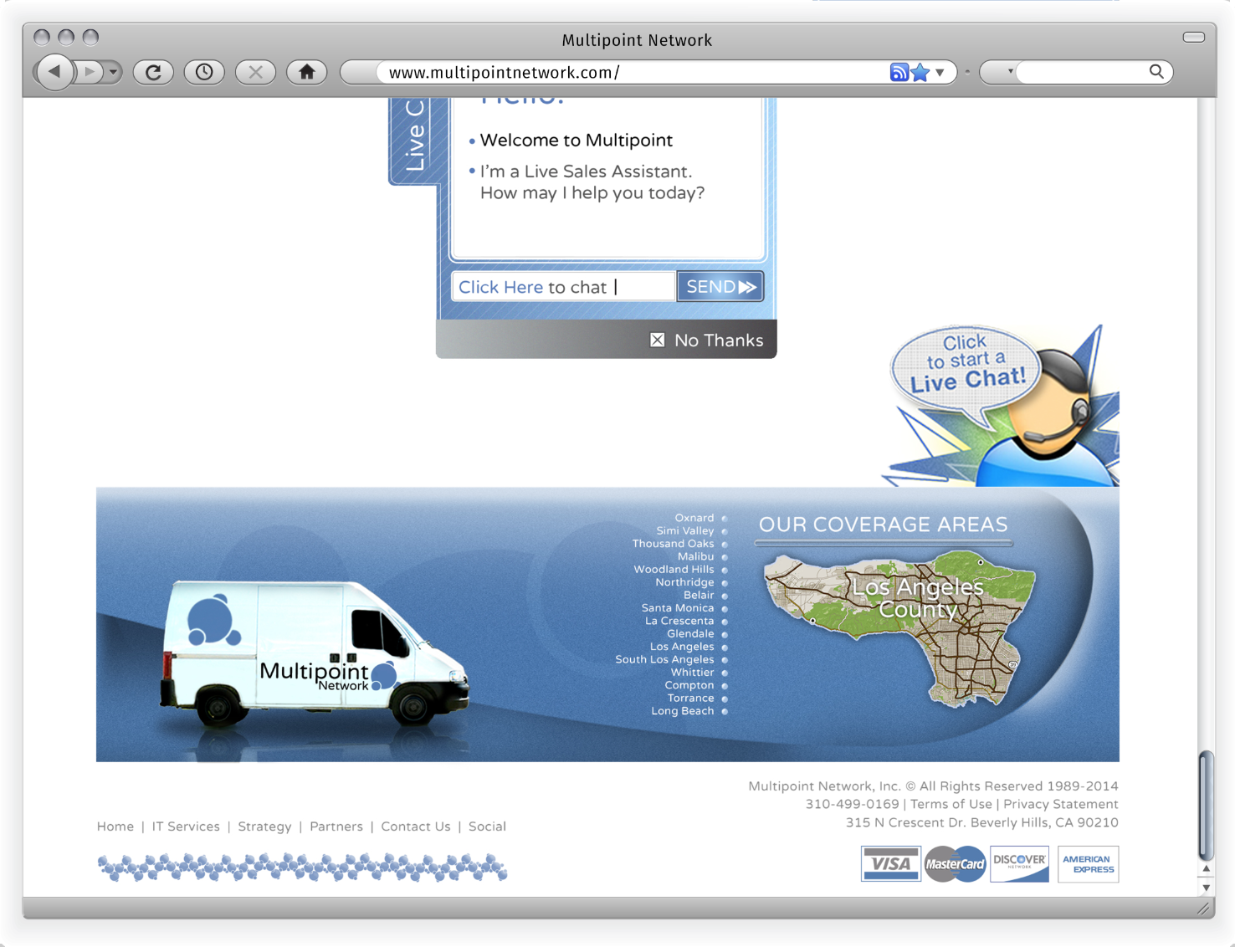Click the scrollbar down arrow

pyautogui.click(x=1206, y=888)
